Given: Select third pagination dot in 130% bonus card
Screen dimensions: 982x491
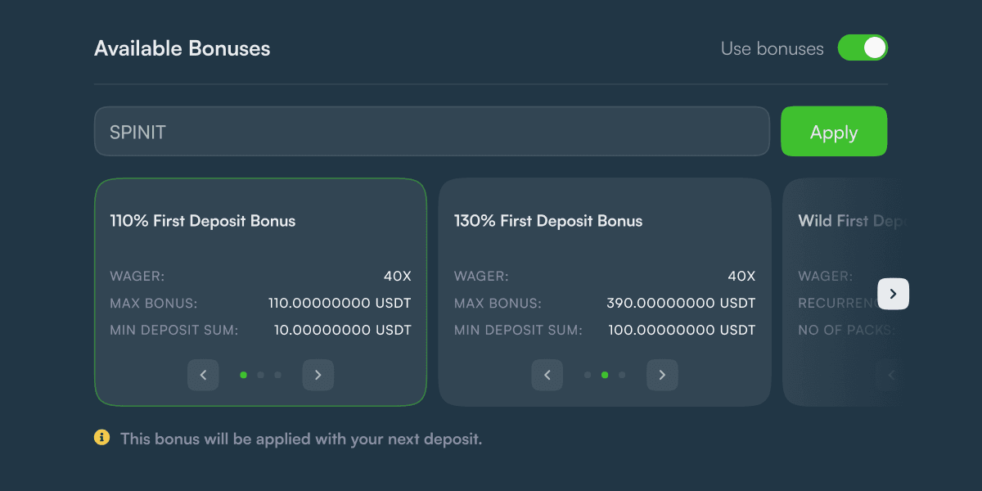Looking at the screenshot, I should pos(622,375).
